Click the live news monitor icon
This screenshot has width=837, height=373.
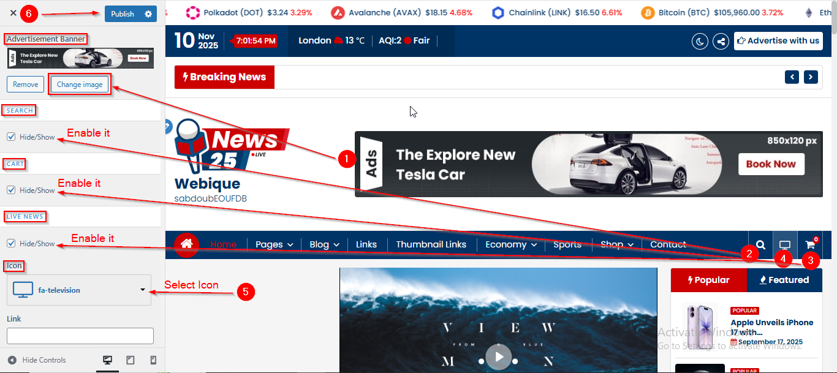785,244
